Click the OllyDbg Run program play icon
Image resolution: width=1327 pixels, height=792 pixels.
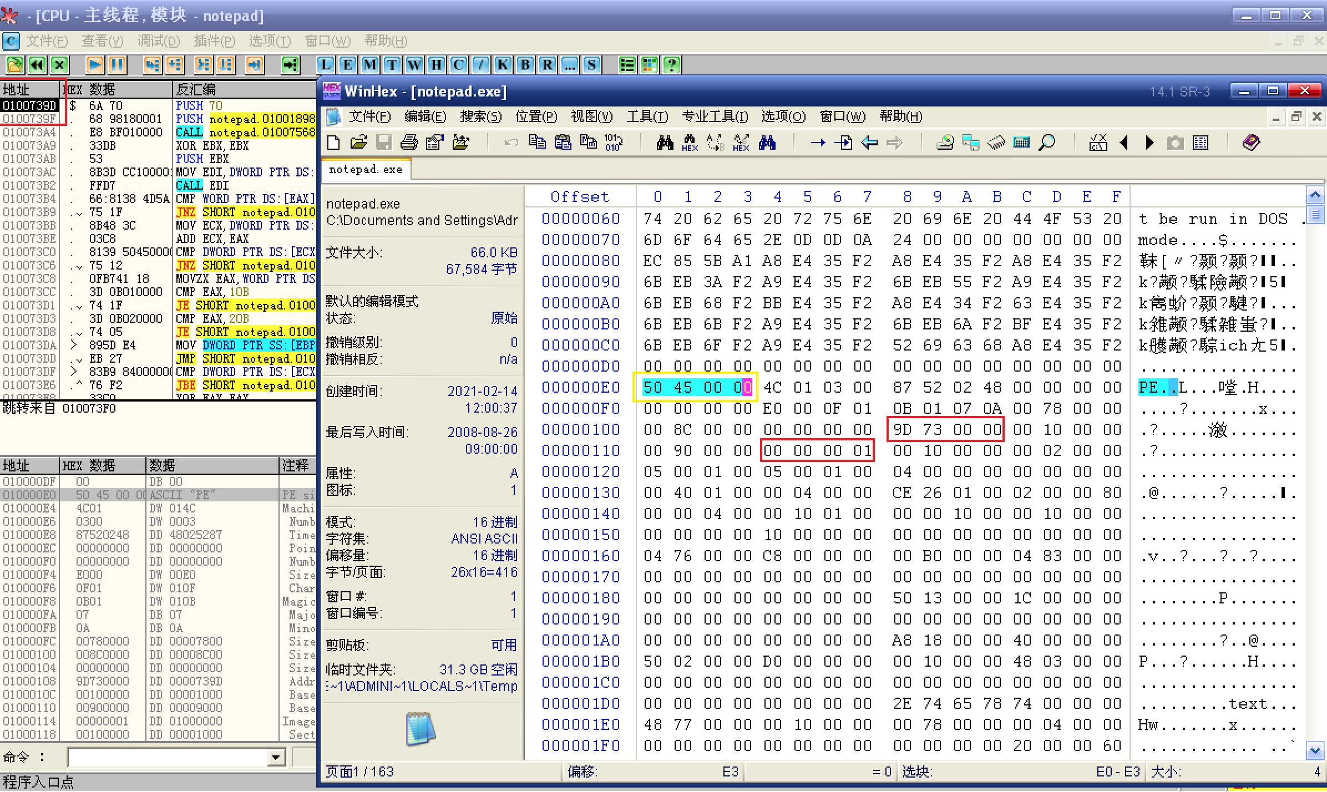click(94, 65)
